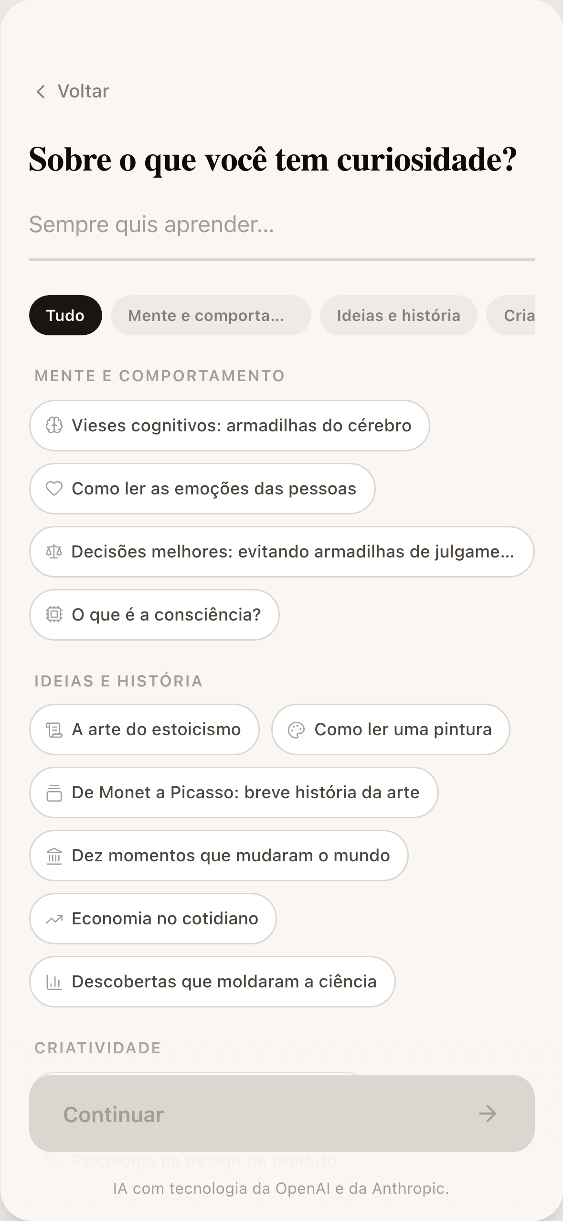The image size is (563, 1221).
Task: Focus the Sempre quis aprender text field
Action: (282, 225)
